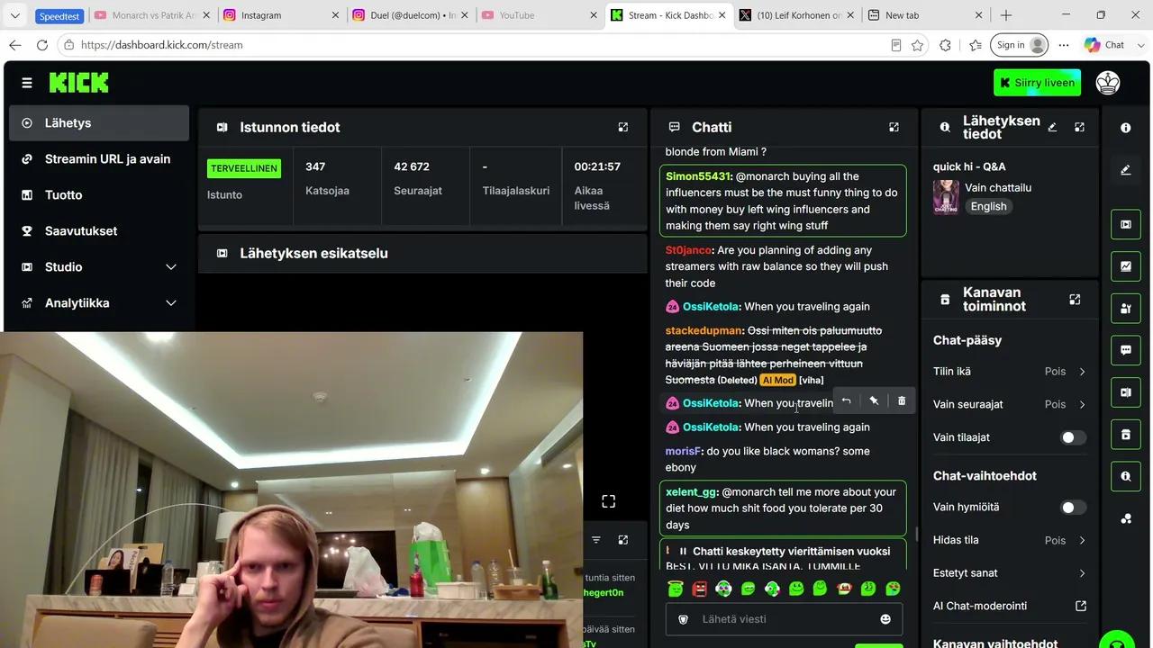The height and width of the screenshot is (648, 1153).
Task: Switch to the YouTube browser tab
Action: click(x=540, y=15)
